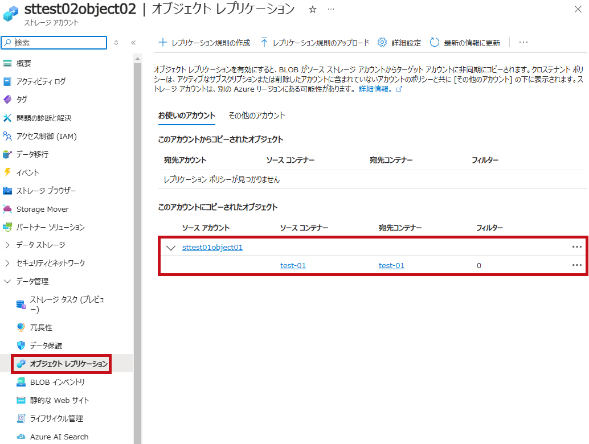This screenshot has width=589, height=444.
Task: Click レプリケーション ポリシーが見つかりません text
Action: point(222,180)
